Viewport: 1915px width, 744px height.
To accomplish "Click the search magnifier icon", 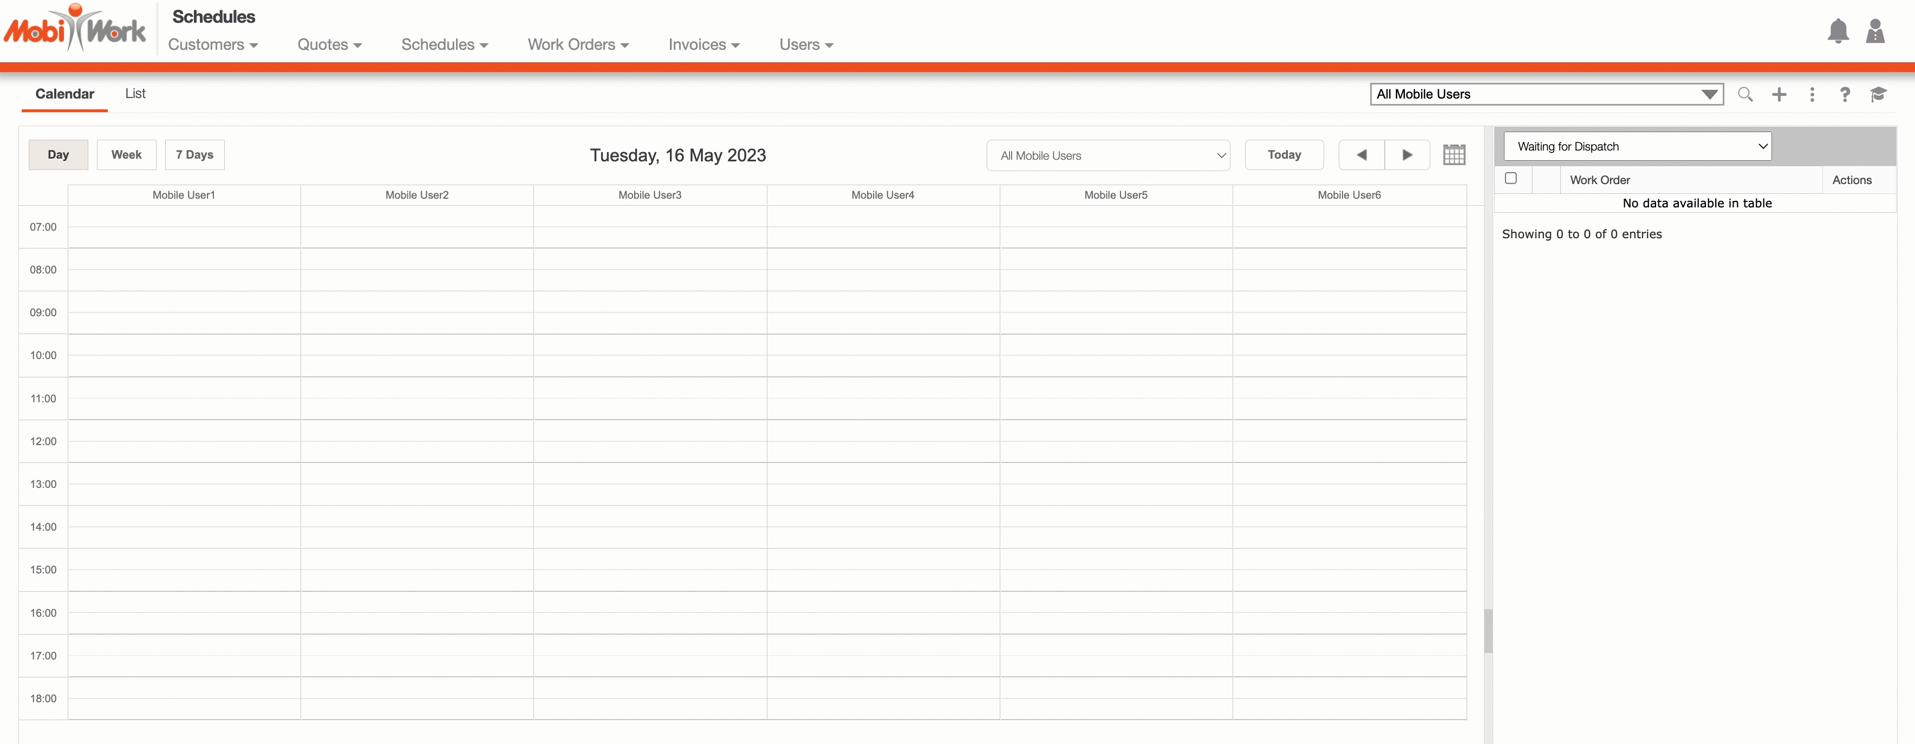I will pos(1745,94).
